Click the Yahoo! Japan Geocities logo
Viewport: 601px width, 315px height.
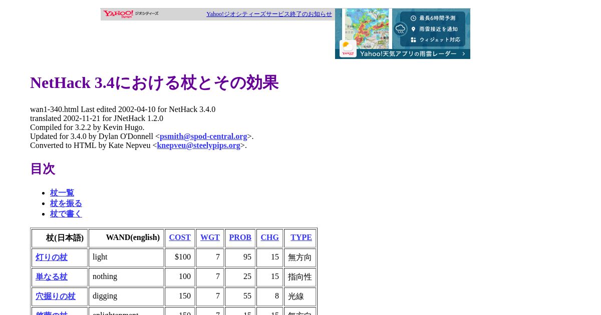(131, 14)
